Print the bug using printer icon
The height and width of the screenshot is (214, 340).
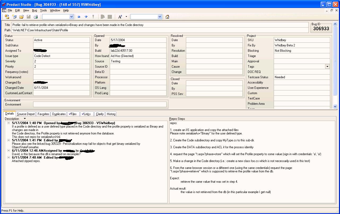(36, 17)
